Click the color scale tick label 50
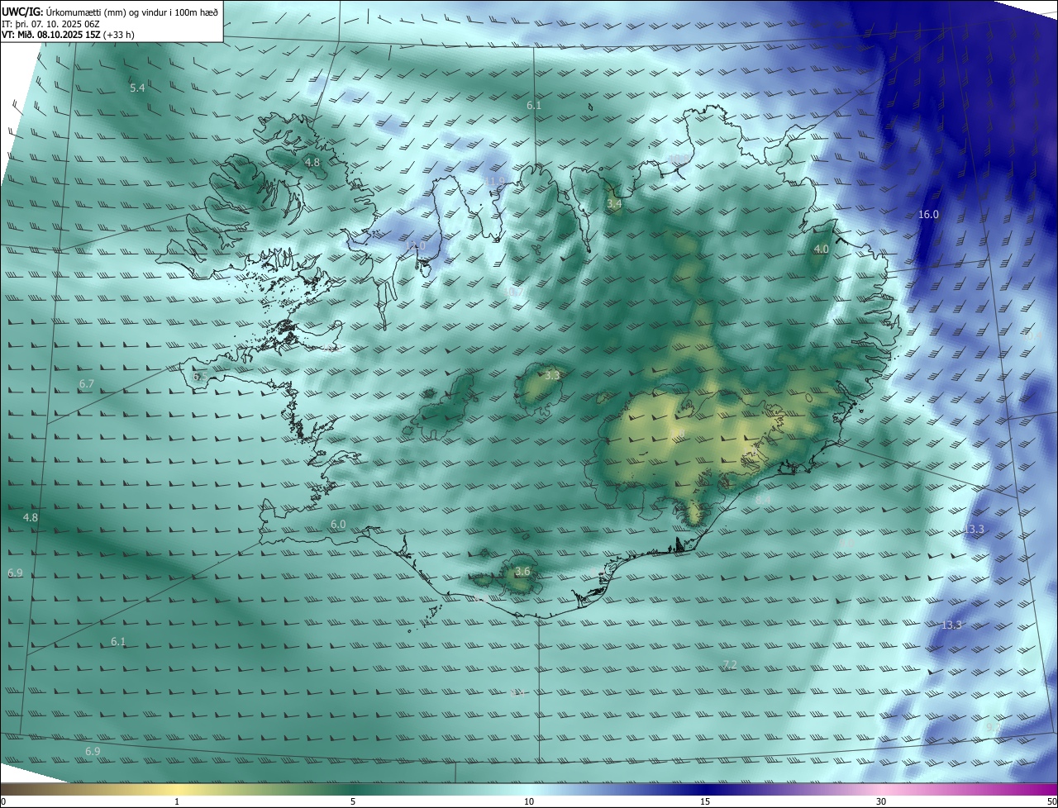Viewport: 1058px width, 808px height. click(x=1051, y=802)
